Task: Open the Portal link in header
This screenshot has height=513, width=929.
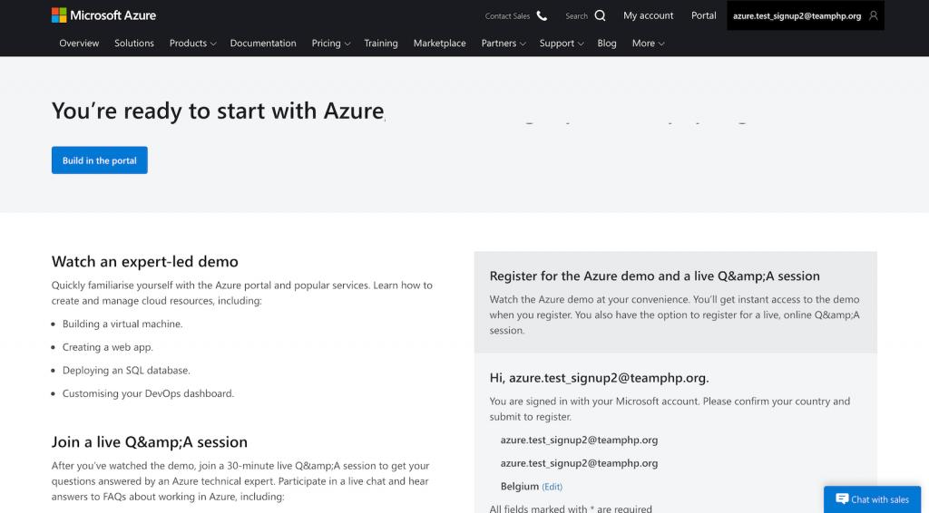Action: pyautogui.click(x=703, y=15)
